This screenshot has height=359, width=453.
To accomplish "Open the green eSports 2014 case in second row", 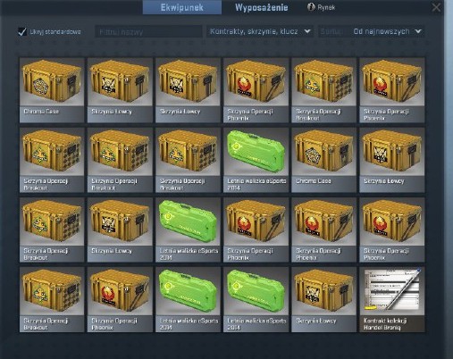I will pos(256,160).
